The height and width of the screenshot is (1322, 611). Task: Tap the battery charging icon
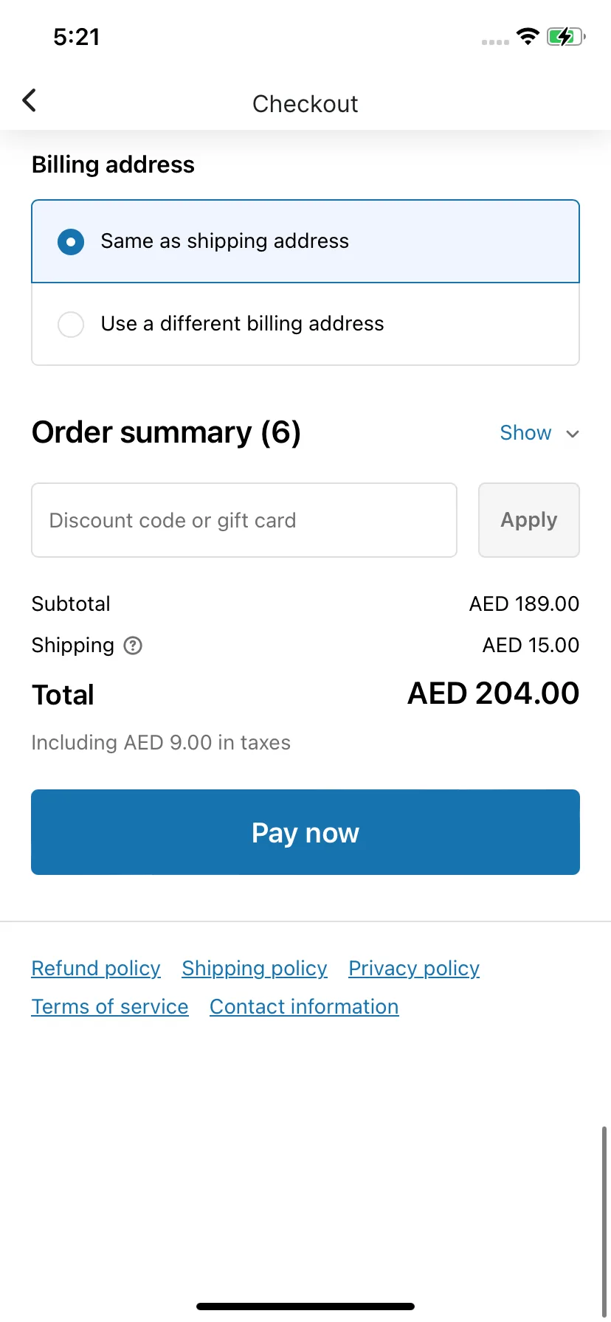pos(565,36)
